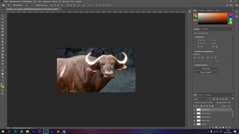Create a new group folder icon
This screenshot has height=134, width=239.
coord(223,127)
